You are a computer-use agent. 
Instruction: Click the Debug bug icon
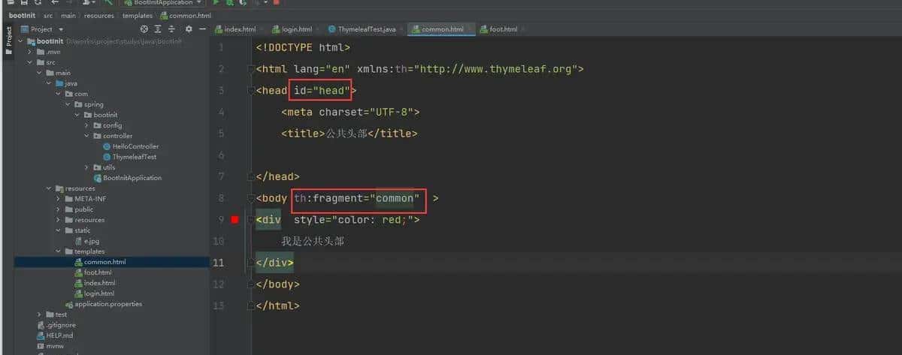pyautogui.click(x=229, y=2)
